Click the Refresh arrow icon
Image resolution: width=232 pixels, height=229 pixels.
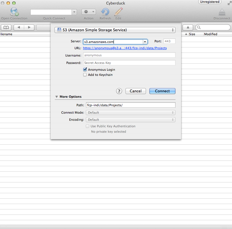point(105,12)
